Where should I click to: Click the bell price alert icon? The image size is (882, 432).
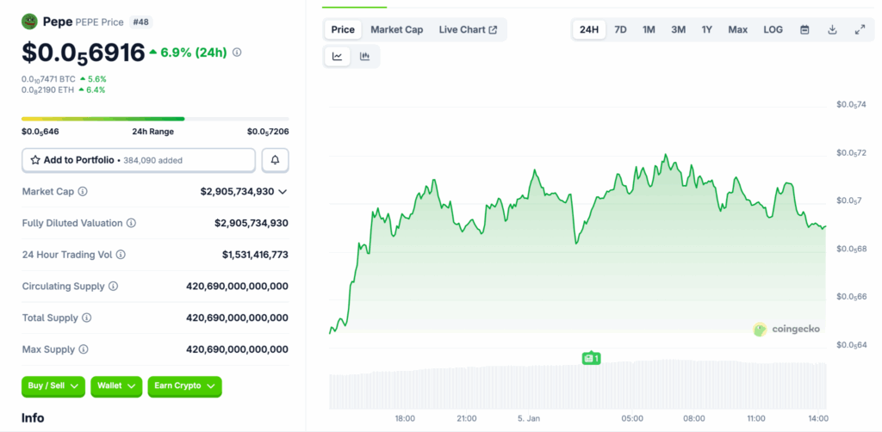[x=275, y=160]
